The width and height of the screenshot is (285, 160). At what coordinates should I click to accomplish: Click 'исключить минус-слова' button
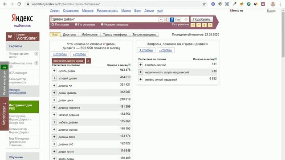tap(68, 61)
